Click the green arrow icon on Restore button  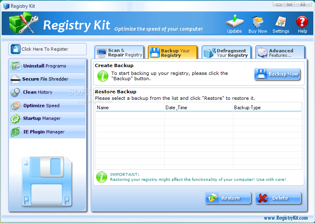[x=213, y=198]
